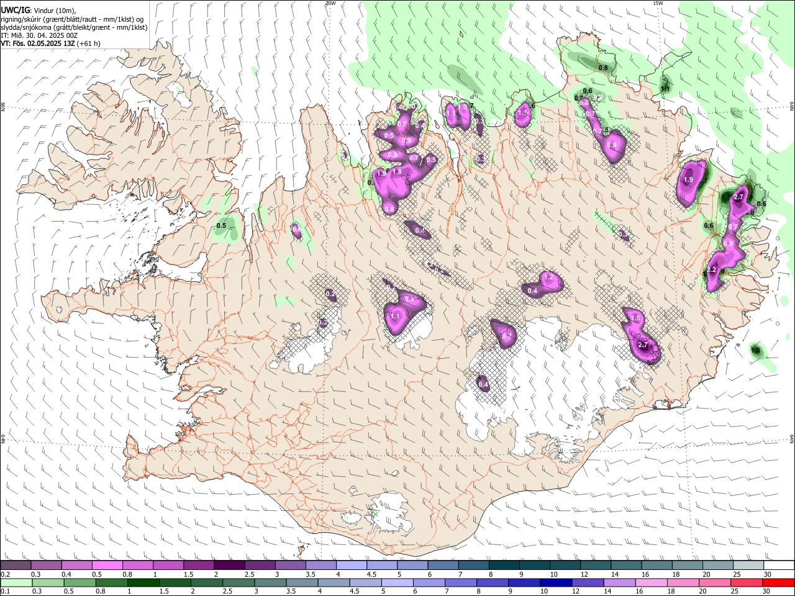Click the violet swatch between 12 and 14, bottom row
The width and height of the screenshot is (795, 596).
click(x=588, y=582)
